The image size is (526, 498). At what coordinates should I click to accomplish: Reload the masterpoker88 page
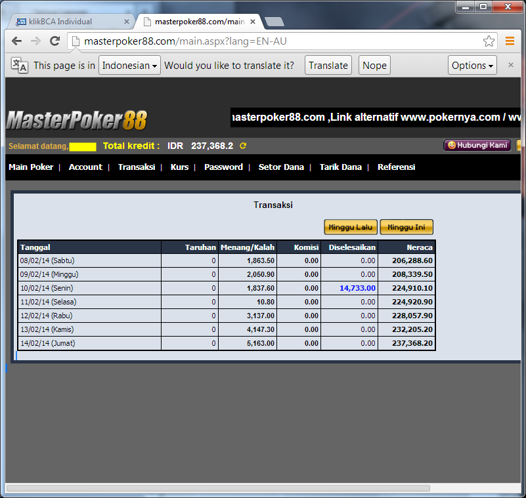coord(55,41)
